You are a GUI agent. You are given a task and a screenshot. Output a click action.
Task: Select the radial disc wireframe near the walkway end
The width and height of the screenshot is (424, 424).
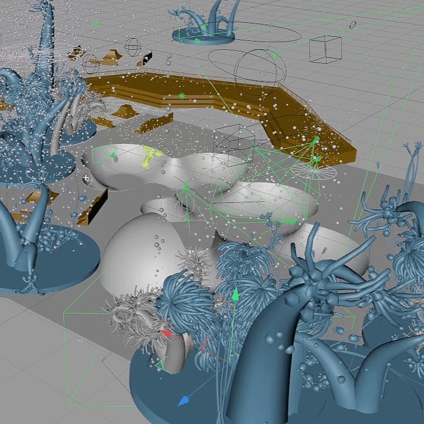313,171
